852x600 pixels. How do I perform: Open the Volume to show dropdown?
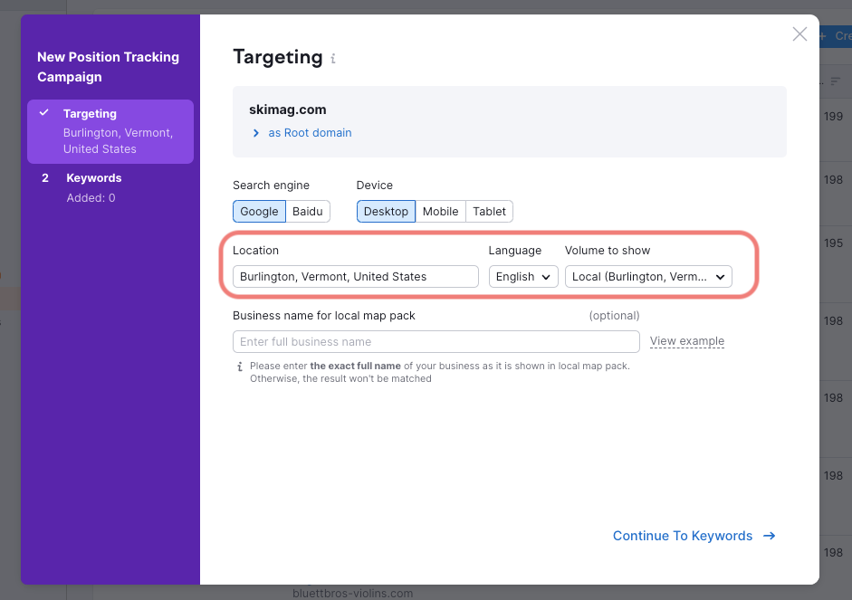647,277
